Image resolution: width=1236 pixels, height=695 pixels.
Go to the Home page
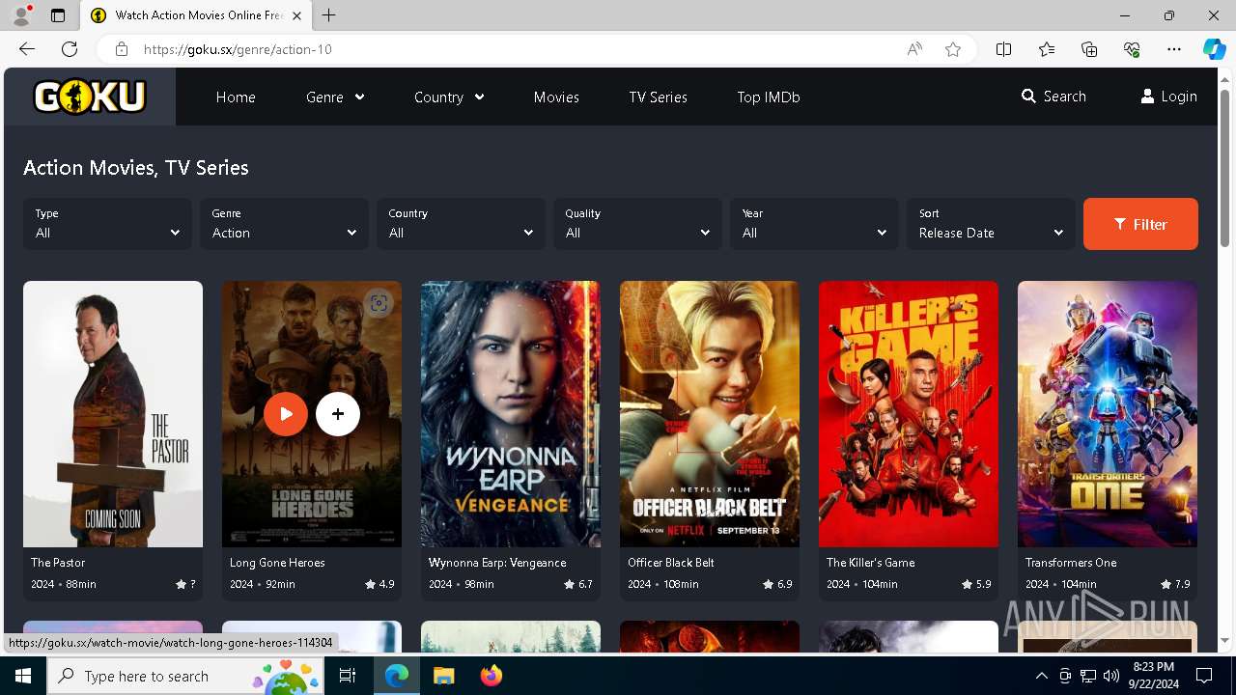click(236, 97)
